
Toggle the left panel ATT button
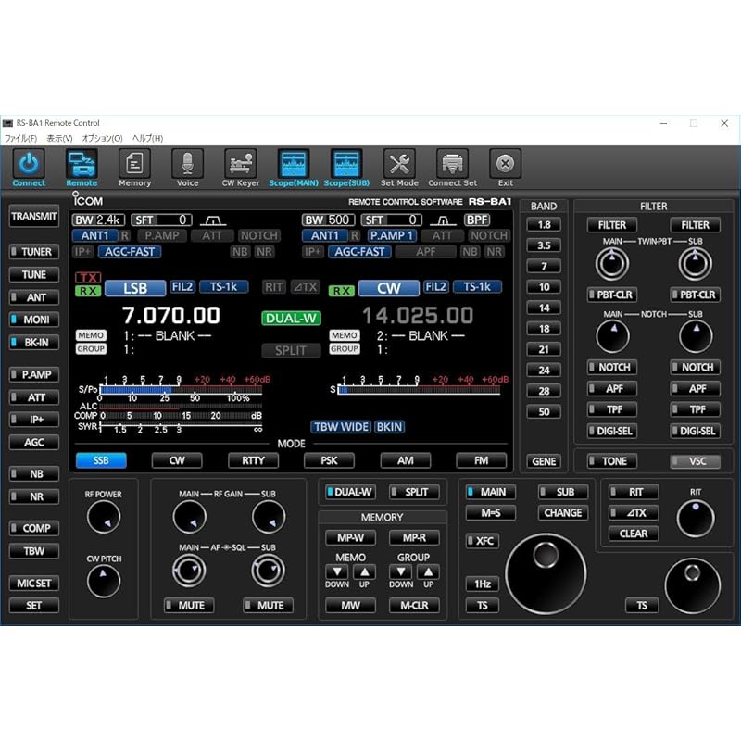(34, 397)
